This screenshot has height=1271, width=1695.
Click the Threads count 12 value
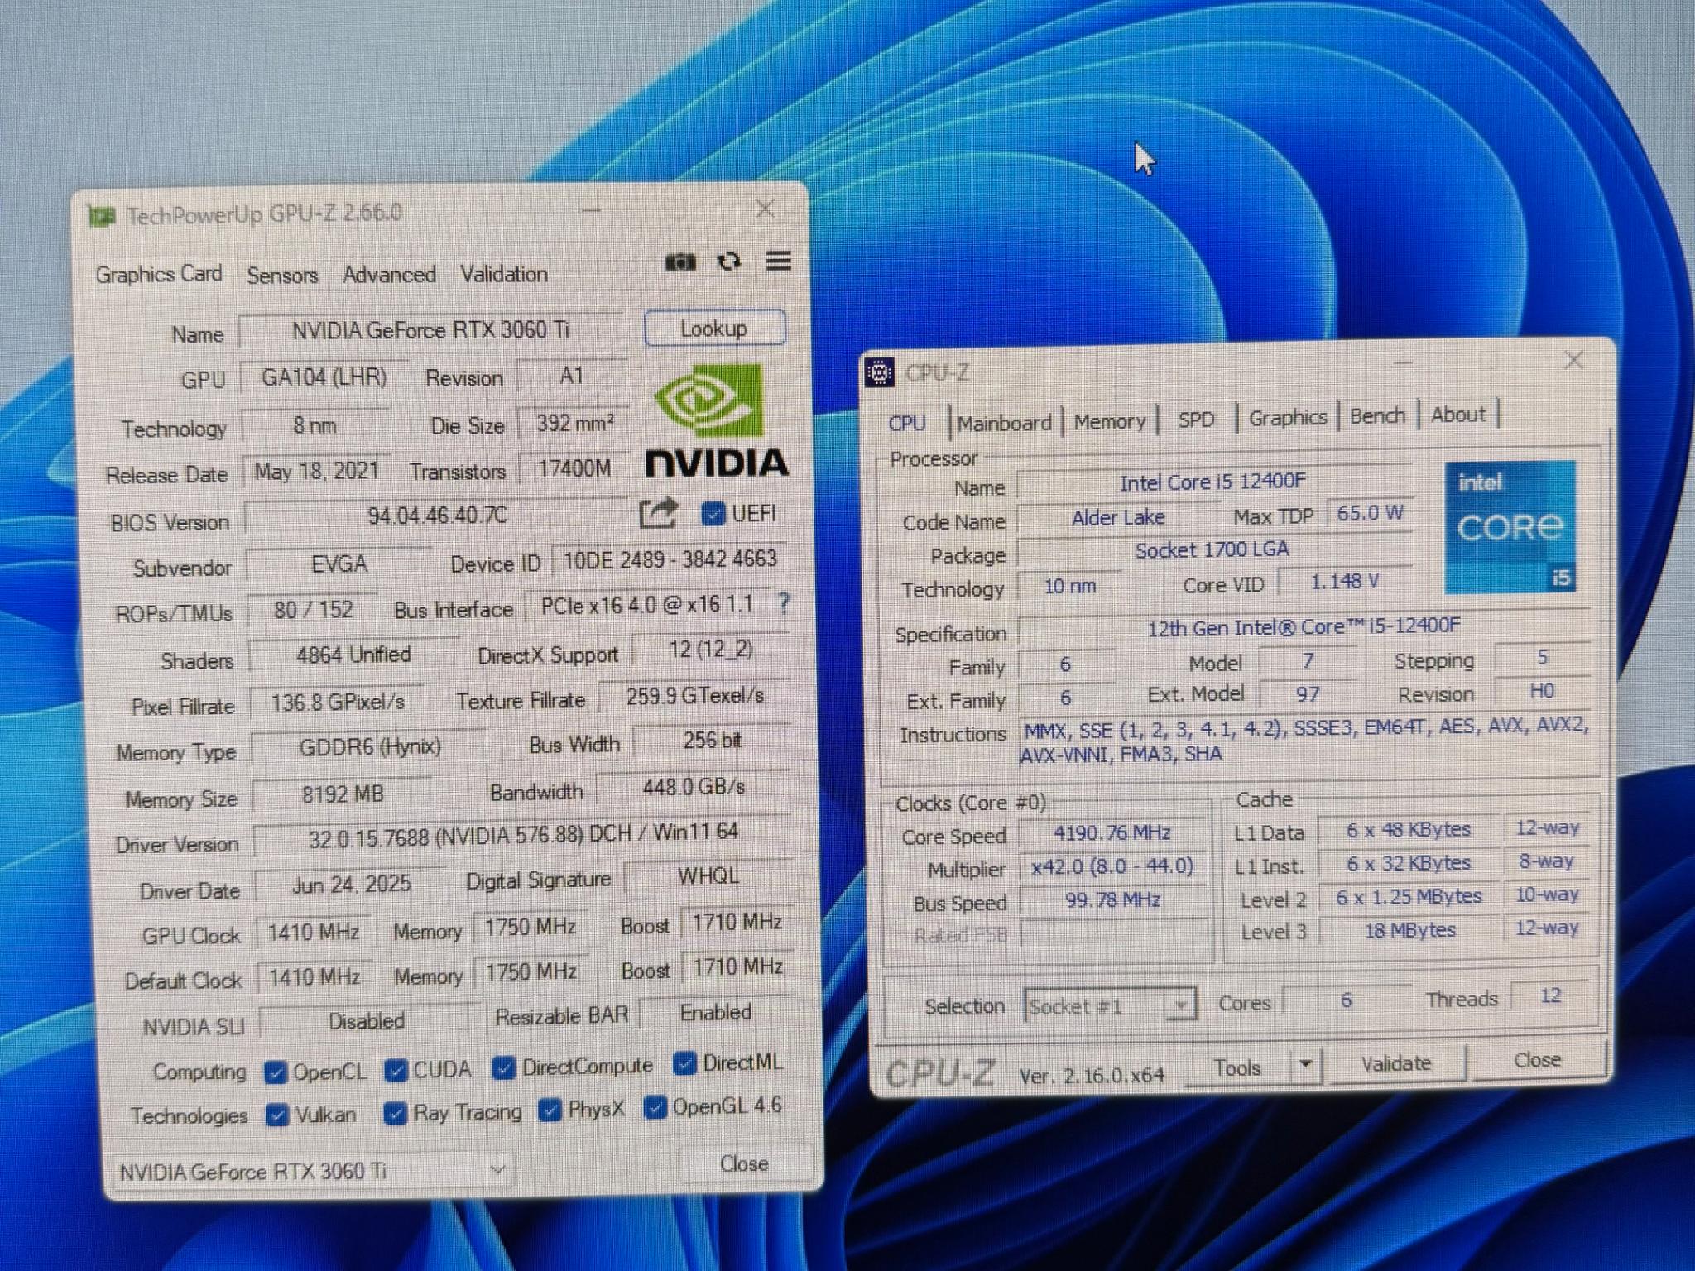(x=1550, y=995)
